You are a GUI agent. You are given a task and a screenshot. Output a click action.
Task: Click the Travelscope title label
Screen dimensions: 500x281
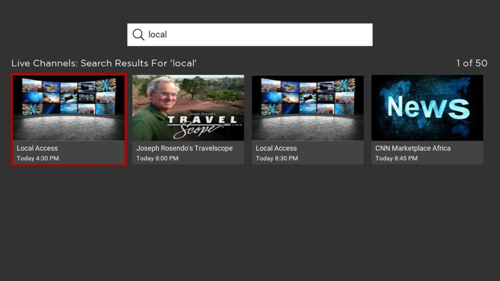point(184,148)
